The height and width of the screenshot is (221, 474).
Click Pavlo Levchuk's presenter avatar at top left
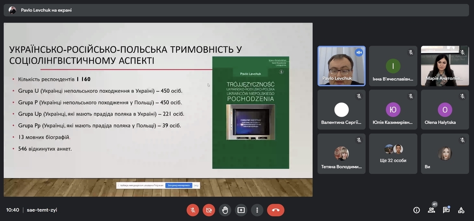point(12,10)
